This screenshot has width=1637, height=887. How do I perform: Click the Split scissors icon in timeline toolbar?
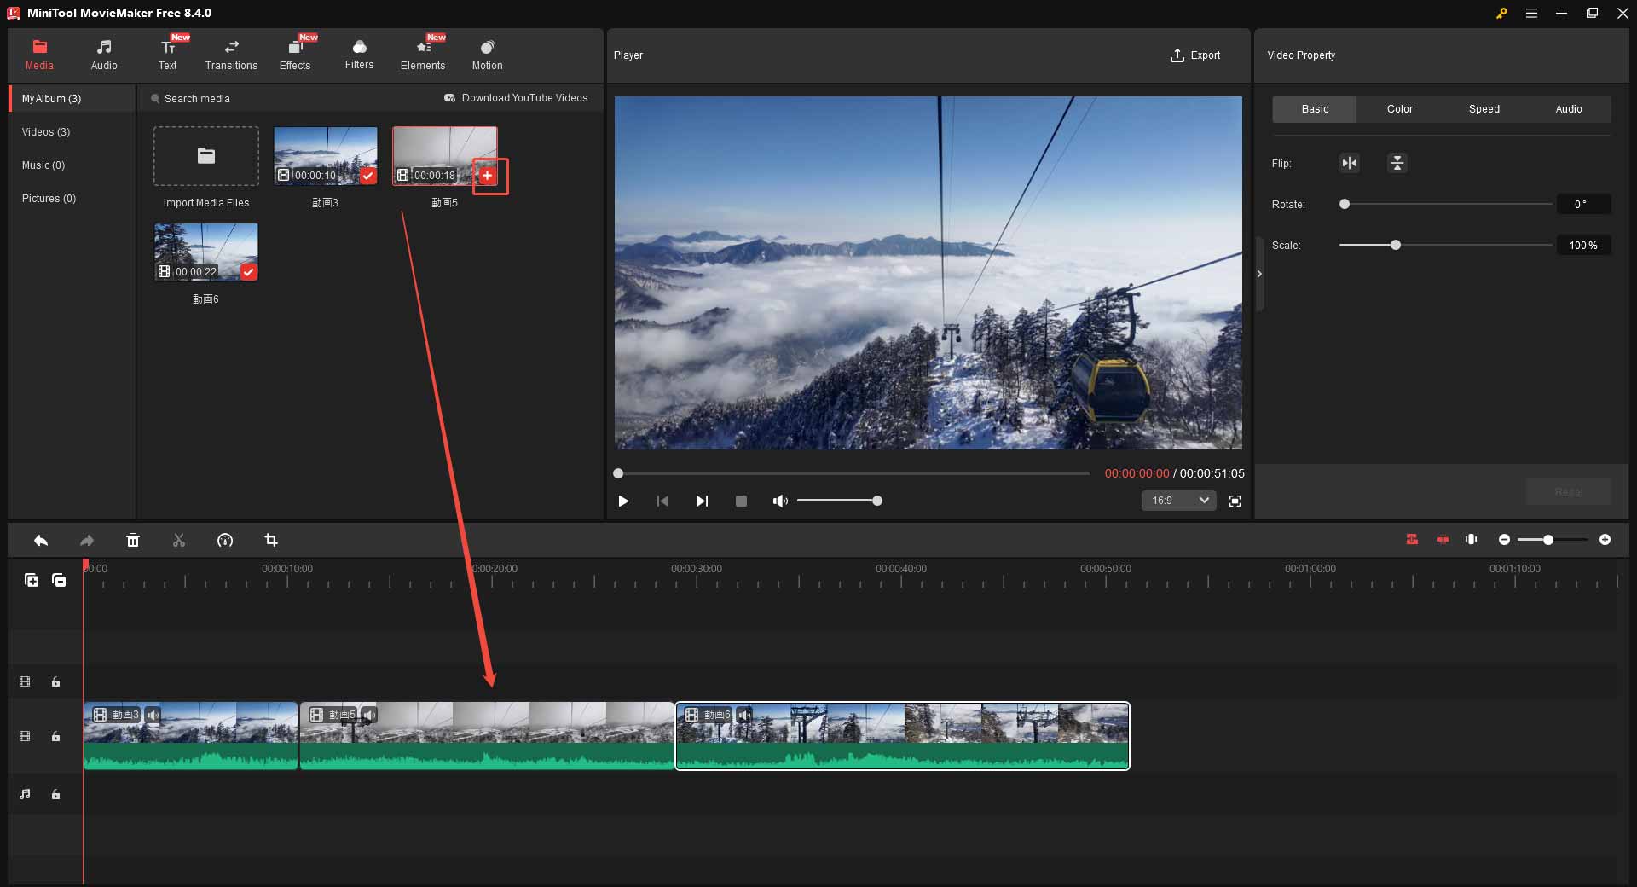178,540
